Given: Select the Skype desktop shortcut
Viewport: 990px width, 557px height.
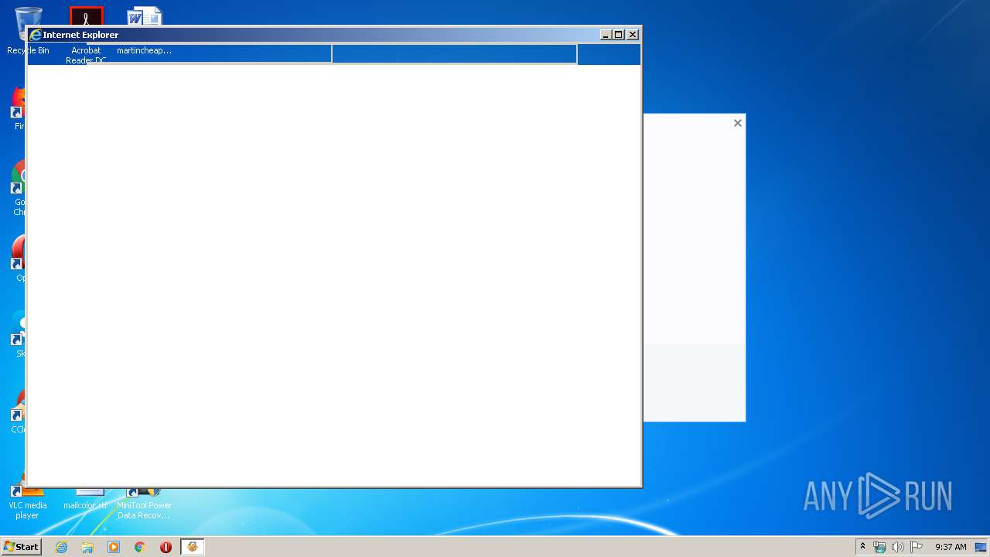Looking at the screenshot, I should pos(17,334).
